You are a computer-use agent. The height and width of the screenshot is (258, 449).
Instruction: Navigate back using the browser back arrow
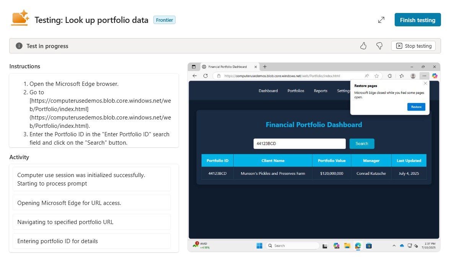pos(195,76)
